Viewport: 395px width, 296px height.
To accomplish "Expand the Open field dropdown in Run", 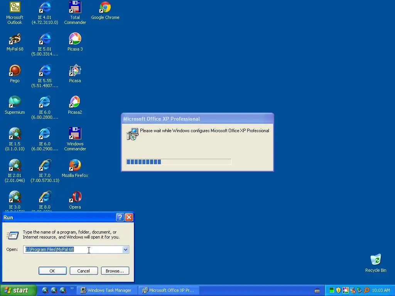I will click(x=125, y=249).
